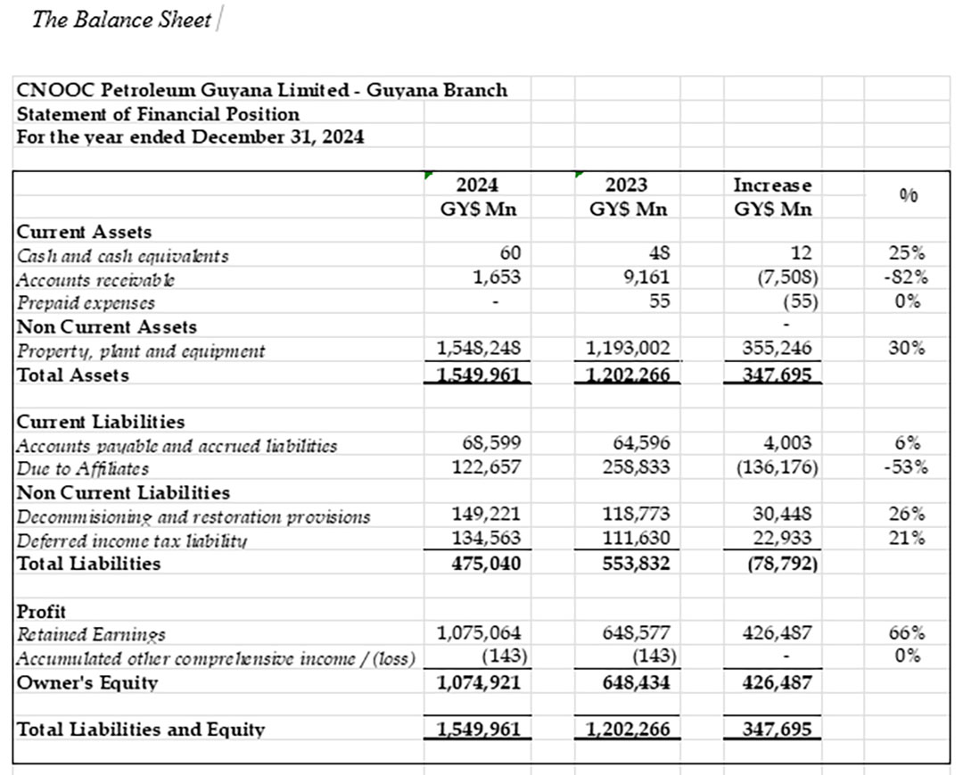Select accounts receivable 2023 value 9,161

[646, 277]
